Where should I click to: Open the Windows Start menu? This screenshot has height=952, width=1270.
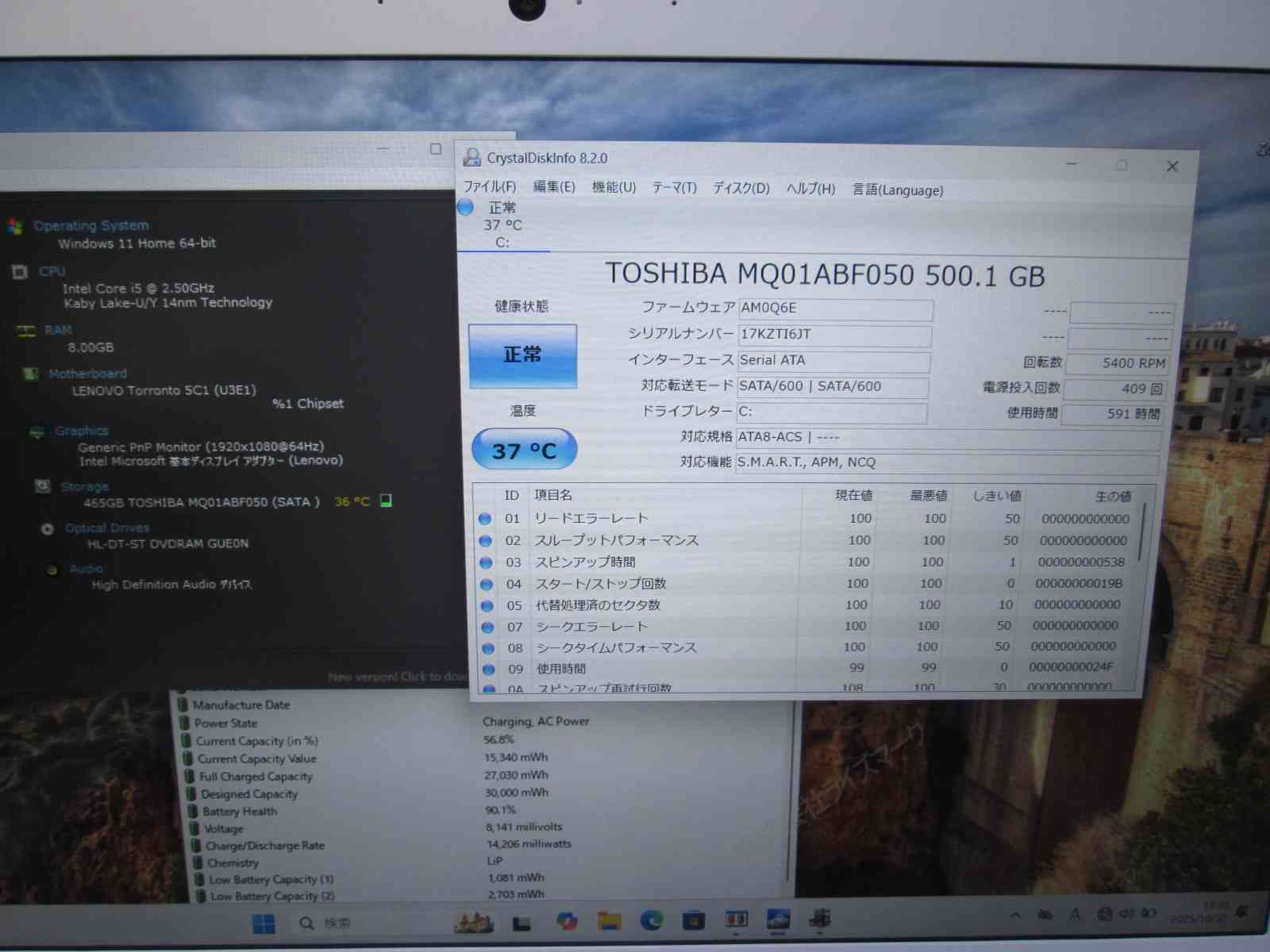point(264,923)
